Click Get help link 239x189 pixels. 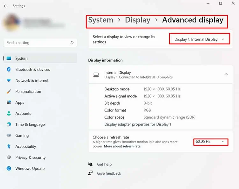click(104, 164)
